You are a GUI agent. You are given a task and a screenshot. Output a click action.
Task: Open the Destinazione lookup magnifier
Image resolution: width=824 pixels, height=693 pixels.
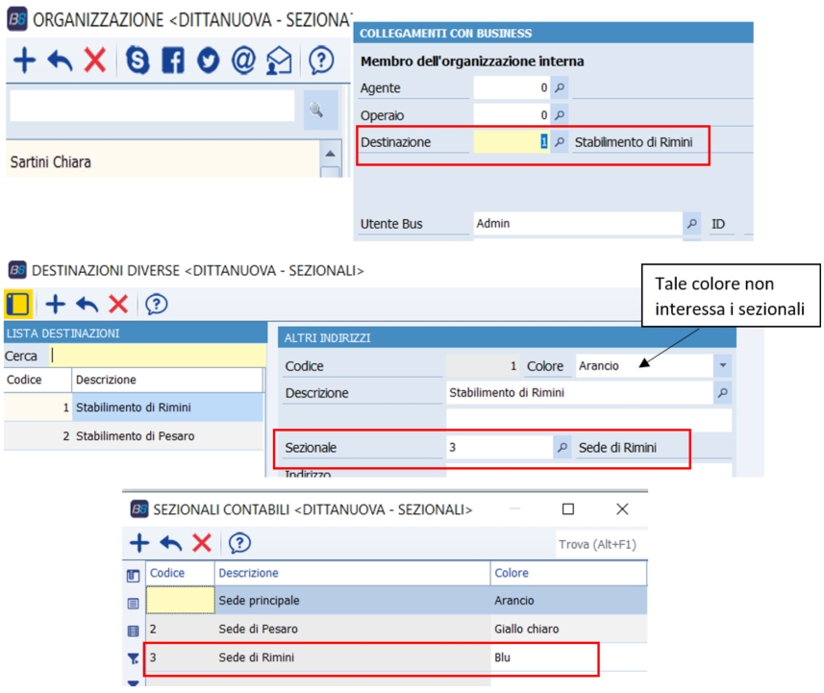(560, 142)
